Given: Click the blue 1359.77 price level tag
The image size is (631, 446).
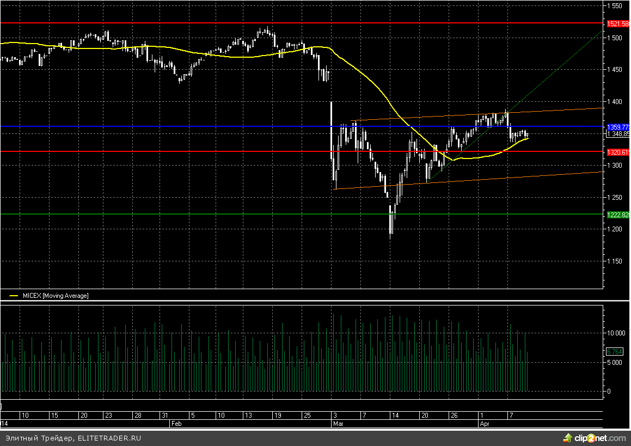Looking at the screenshot, I should [x=618, y=127].
